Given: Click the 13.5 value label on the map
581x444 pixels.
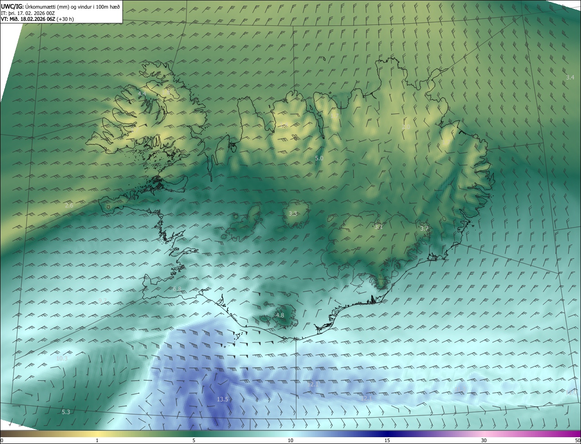Looking at the screenshot, I should coord(222,400).
